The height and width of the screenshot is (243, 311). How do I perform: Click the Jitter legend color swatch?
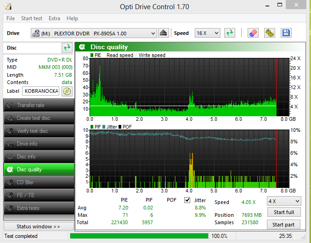tap(104, 127)
